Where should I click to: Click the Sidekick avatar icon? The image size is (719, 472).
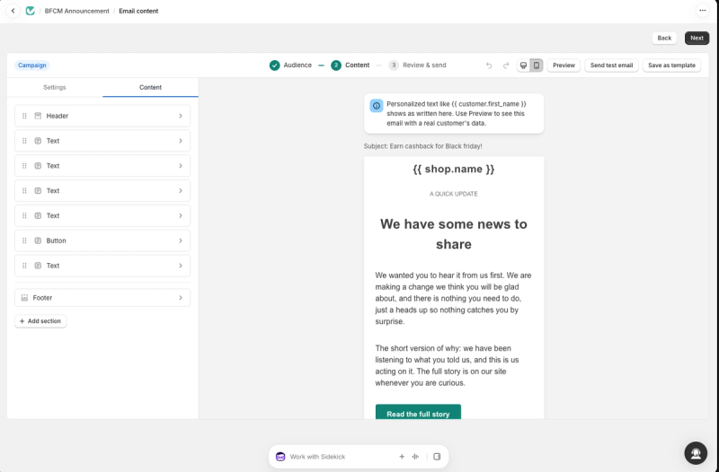(x=280, y=457)
